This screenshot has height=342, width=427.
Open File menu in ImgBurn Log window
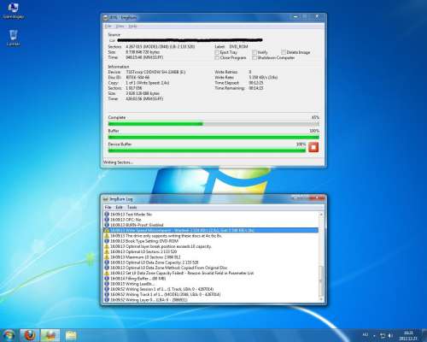(108, 207)
